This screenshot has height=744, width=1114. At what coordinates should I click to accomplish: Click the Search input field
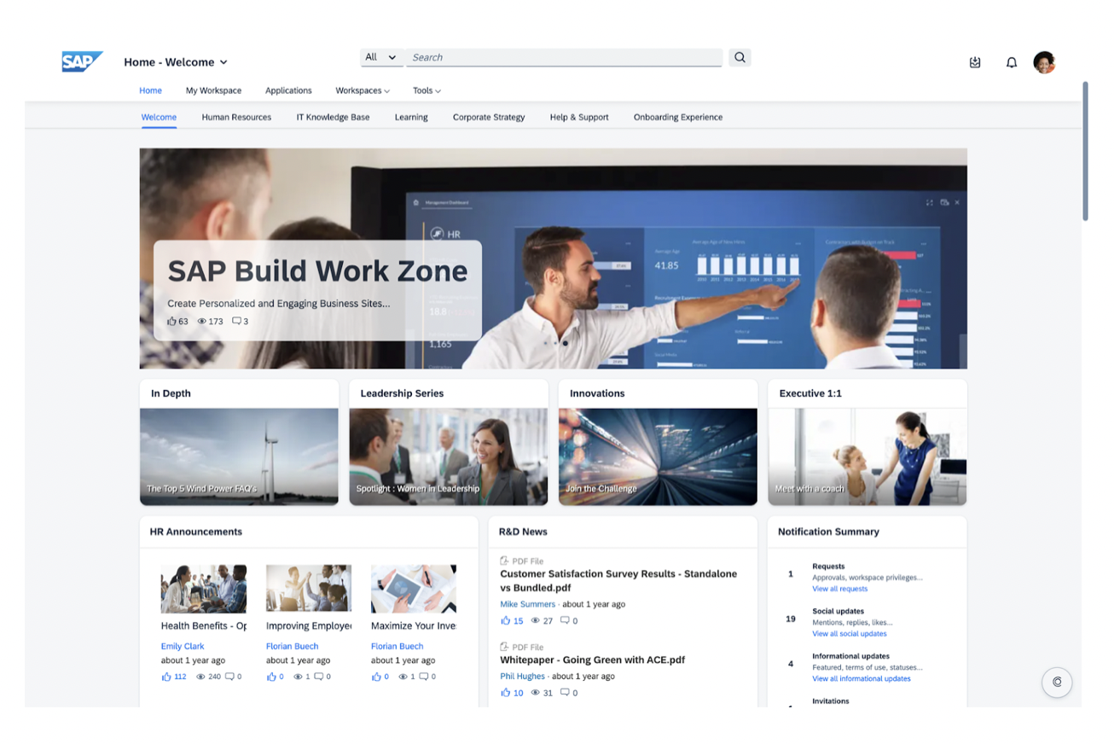pyautogui.click(x=564, y=57)
